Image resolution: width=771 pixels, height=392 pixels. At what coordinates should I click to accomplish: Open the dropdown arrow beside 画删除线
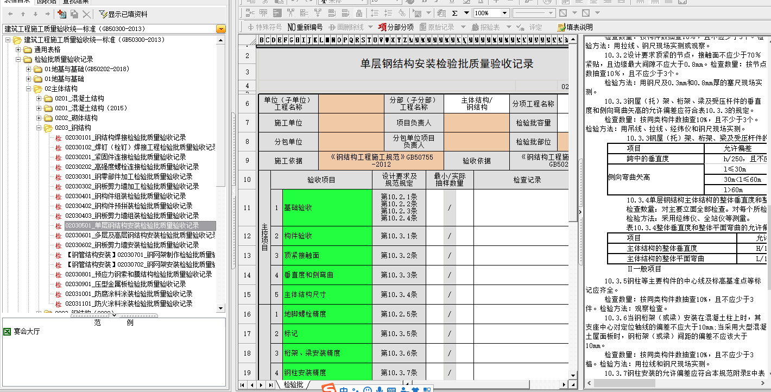coord(370,27)
